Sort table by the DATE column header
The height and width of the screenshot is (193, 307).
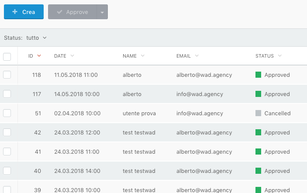60,56
